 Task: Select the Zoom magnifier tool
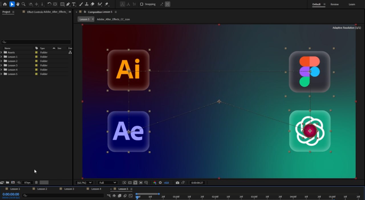(23, 4)
